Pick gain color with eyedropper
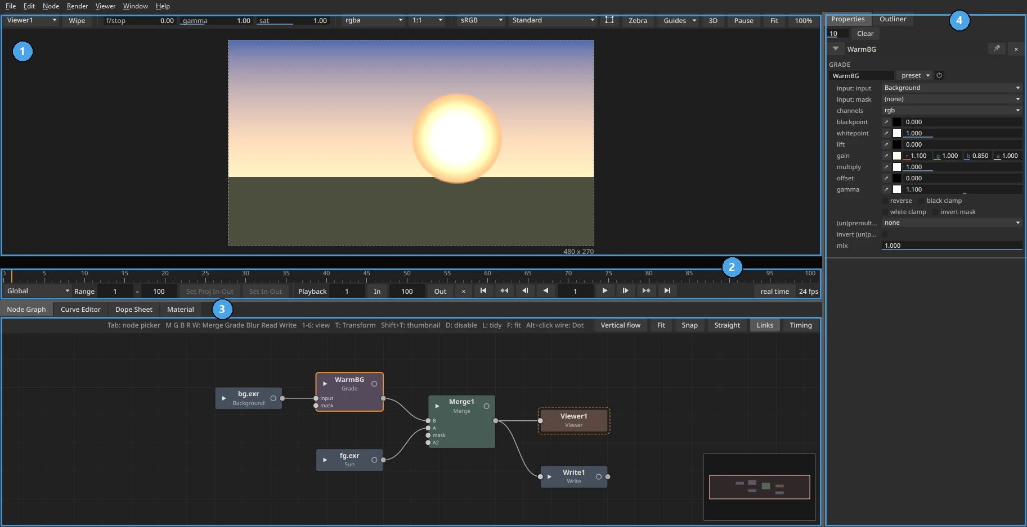 [x=886, y=156]
